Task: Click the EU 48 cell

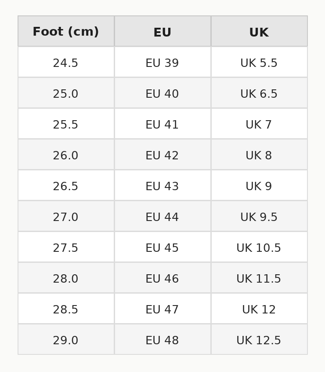Action: (x=162, y=341)
